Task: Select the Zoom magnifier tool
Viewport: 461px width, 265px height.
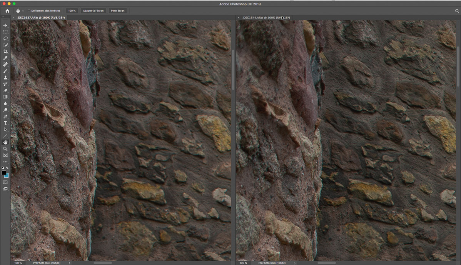Action: [x=5, y=149]
